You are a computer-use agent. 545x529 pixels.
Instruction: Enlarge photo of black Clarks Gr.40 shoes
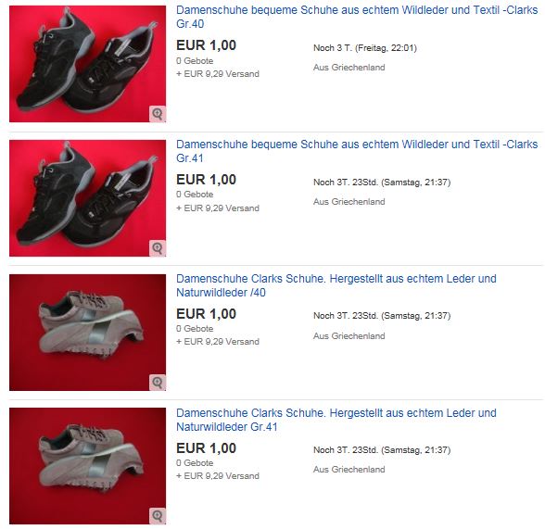coord(158,114)
